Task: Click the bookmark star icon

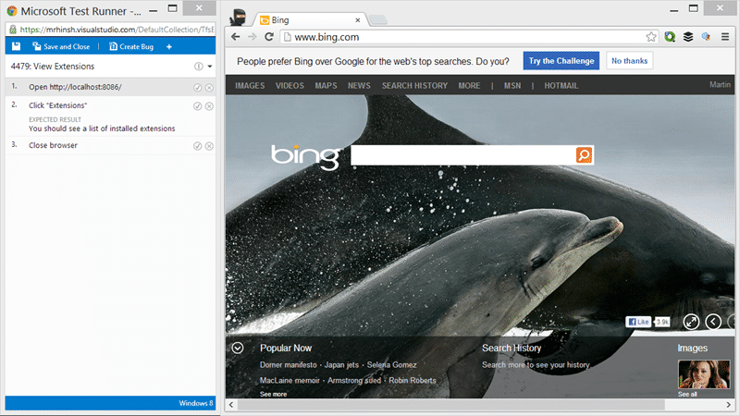Action: click(x=651, y=37)
